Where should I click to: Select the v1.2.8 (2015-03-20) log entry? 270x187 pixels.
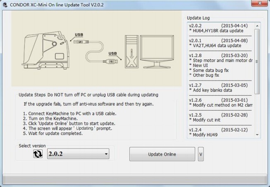[x=218, y=55]
